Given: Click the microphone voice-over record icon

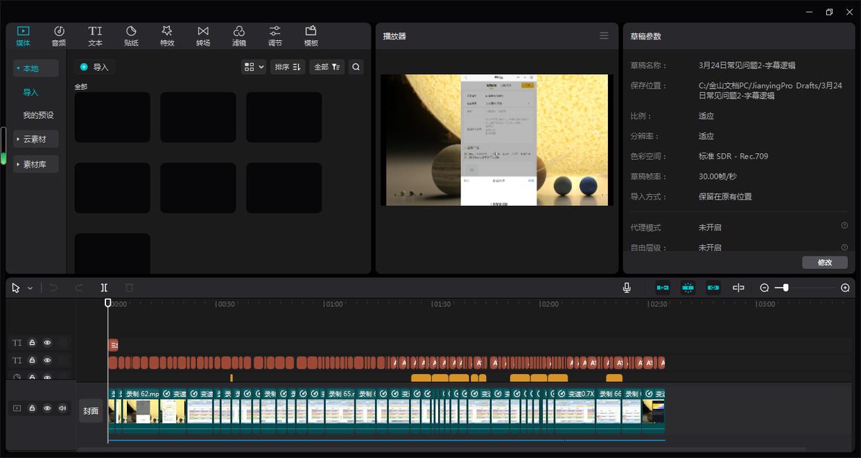Looking at the screenshot, I should pos(627,288).
